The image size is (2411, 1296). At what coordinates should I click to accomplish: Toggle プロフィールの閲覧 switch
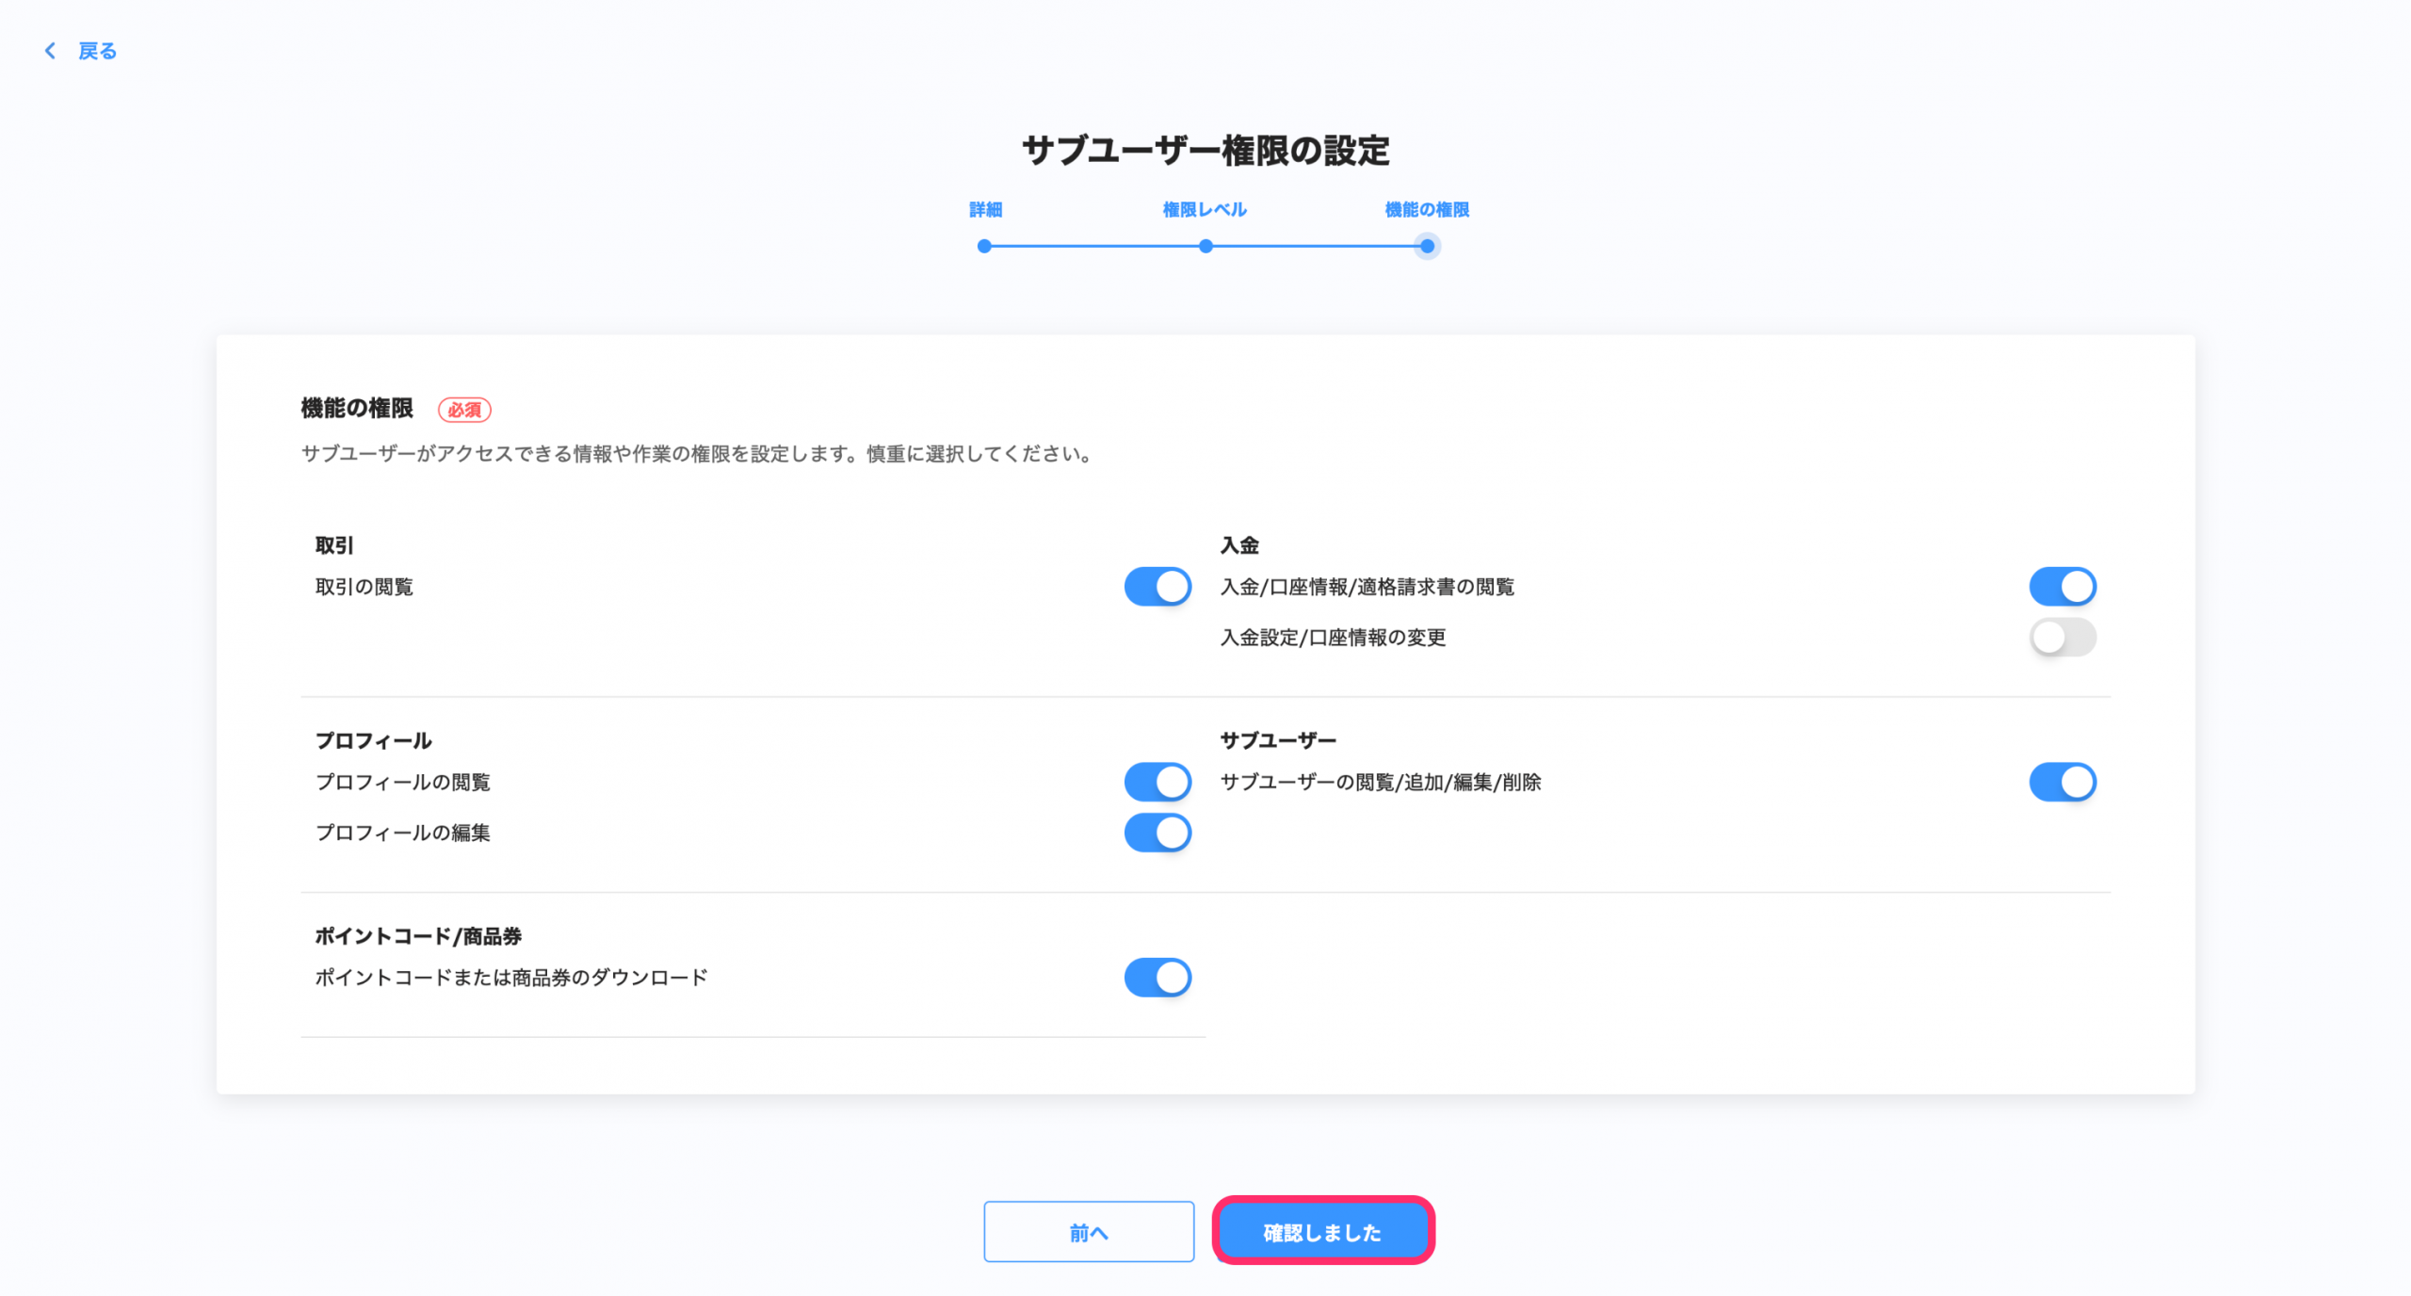[x=1157, y=782]
